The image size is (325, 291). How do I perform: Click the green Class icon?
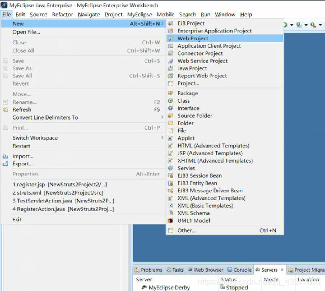click(x=171, y=101)
